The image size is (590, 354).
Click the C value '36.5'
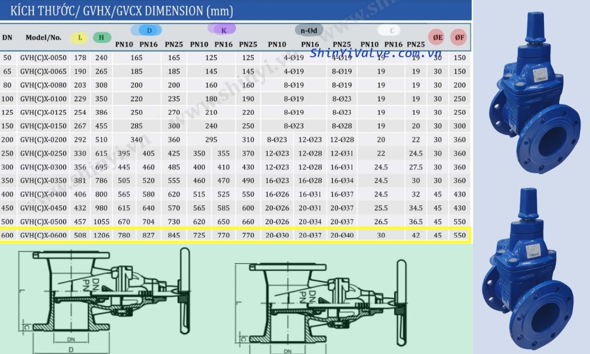pyautogui.click(x=416, y=222)
